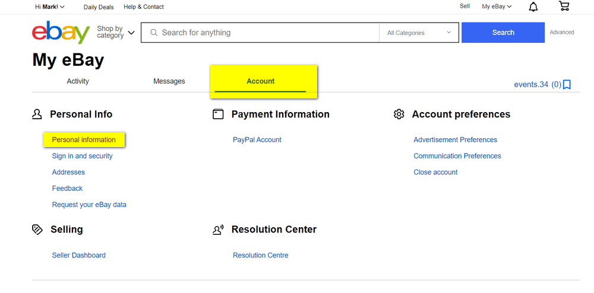Open the shopping cart
Image resolution: width=594 pixels, height=293 pixels.
564,6
